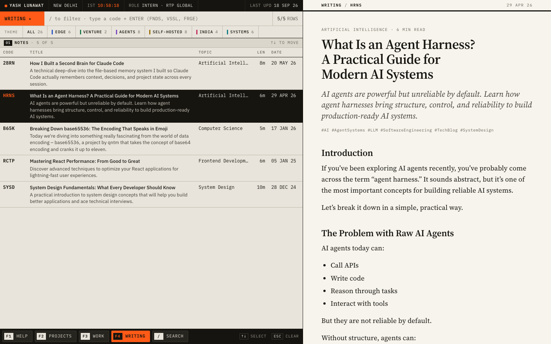The height and width of the screenshot is (344, 551).
Task: Open 'Breaking Down base65536' note title
Action: click(99, 129)
